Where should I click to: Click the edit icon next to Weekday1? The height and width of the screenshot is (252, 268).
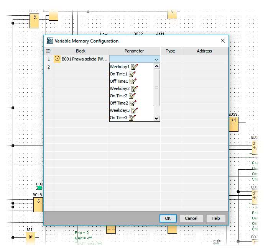134,67
